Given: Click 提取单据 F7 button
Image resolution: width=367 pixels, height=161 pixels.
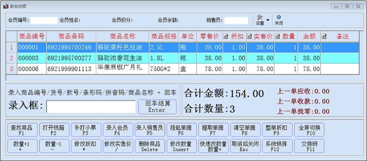Looking at the screenshot, I should [213, 130].
